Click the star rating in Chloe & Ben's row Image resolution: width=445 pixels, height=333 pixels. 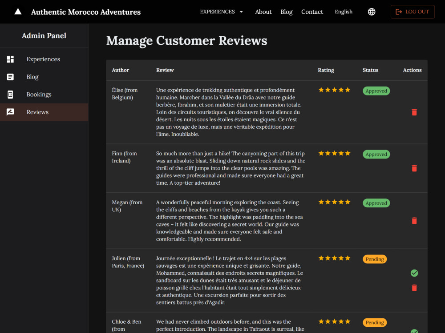(334, 321)
